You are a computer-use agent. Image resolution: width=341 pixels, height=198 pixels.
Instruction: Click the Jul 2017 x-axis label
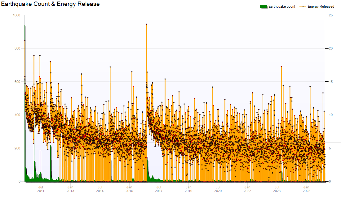159,189
